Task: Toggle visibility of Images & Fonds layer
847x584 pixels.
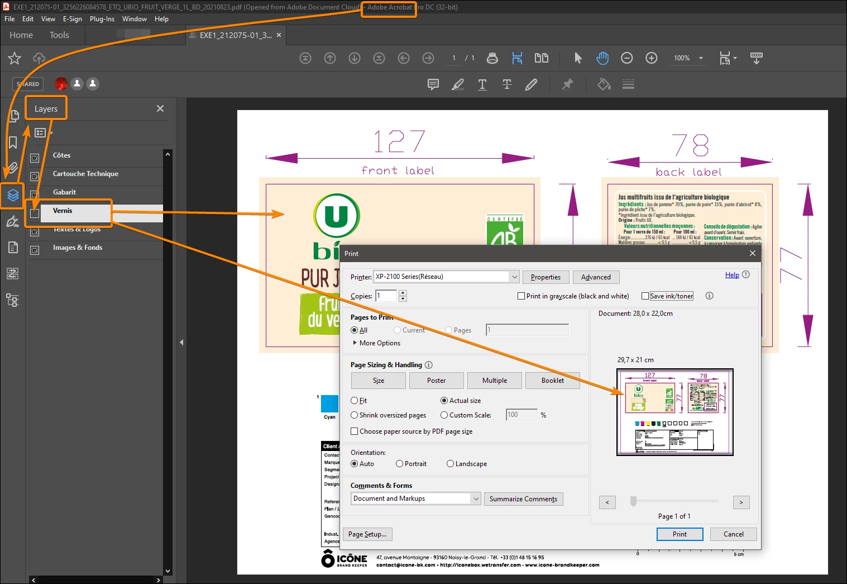Action: point(35,250)
